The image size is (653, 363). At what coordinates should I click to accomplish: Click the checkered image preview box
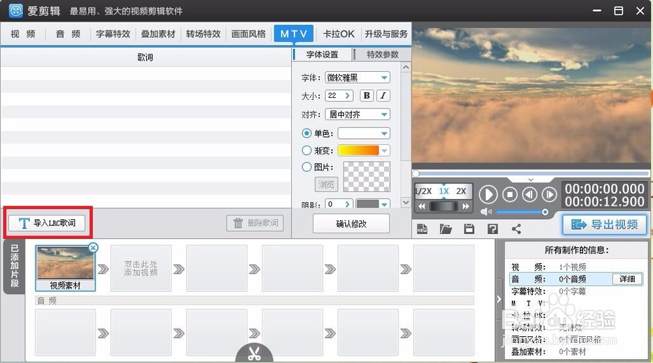[x=367, y=176]
